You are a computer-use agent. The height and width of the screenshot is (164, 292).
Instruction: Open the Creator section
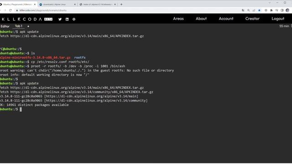pos(252,19)
